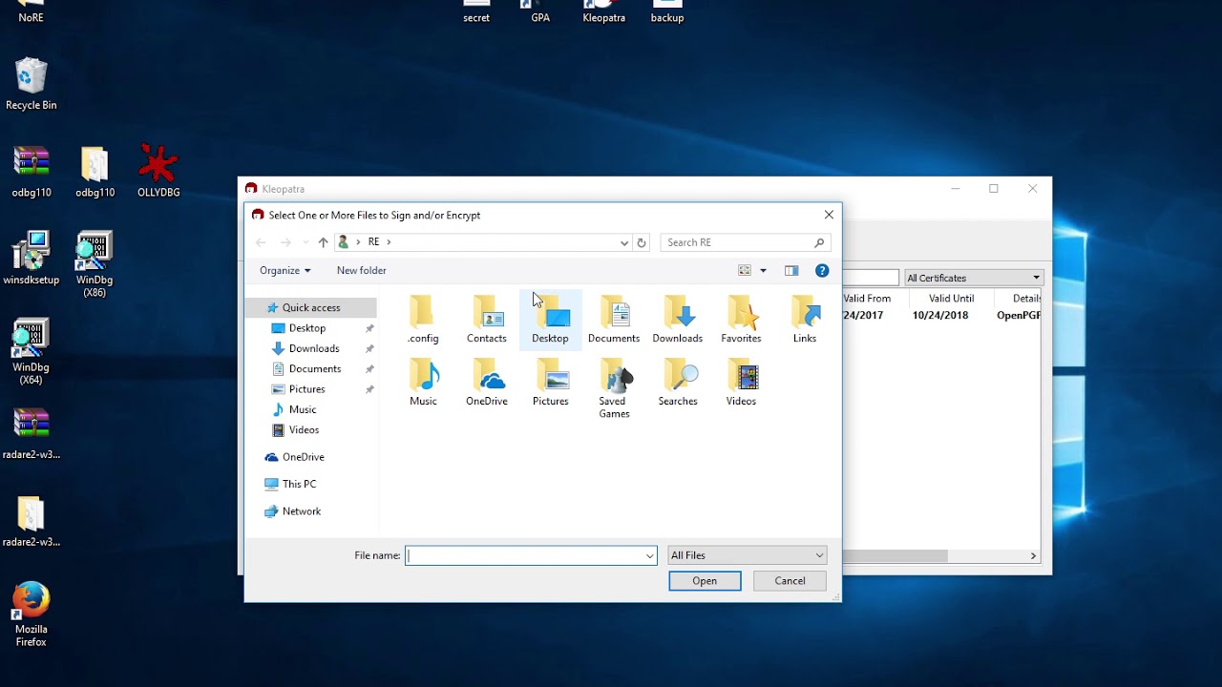Click the Kleopatra certificate search field
This screenshot has height=687, width=1222.
871,278
